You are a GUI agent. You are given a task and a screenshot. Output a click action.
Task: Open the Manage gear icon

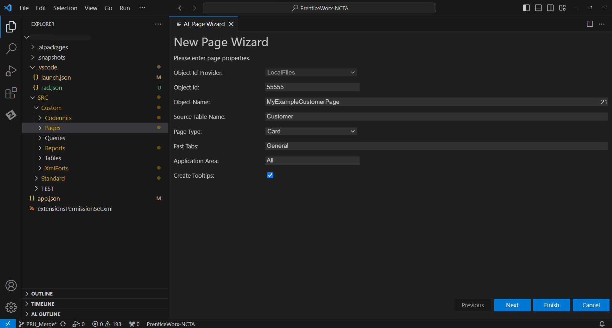tap(11, 307)
